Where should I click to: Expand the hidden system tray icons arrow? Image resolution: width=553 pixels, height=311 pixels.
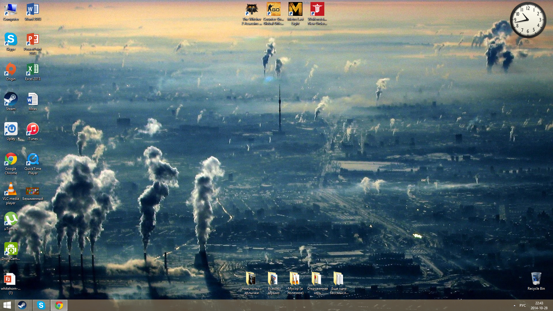[514, 306]
